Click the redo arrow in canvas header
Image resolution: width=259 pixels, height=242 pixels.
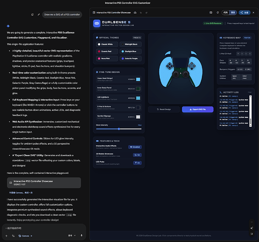click(x=146, y=13)
